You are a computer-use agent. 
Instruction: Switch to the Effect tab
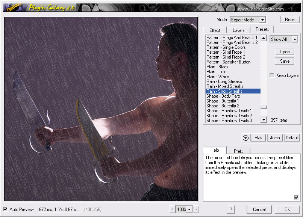coord(215,30)
